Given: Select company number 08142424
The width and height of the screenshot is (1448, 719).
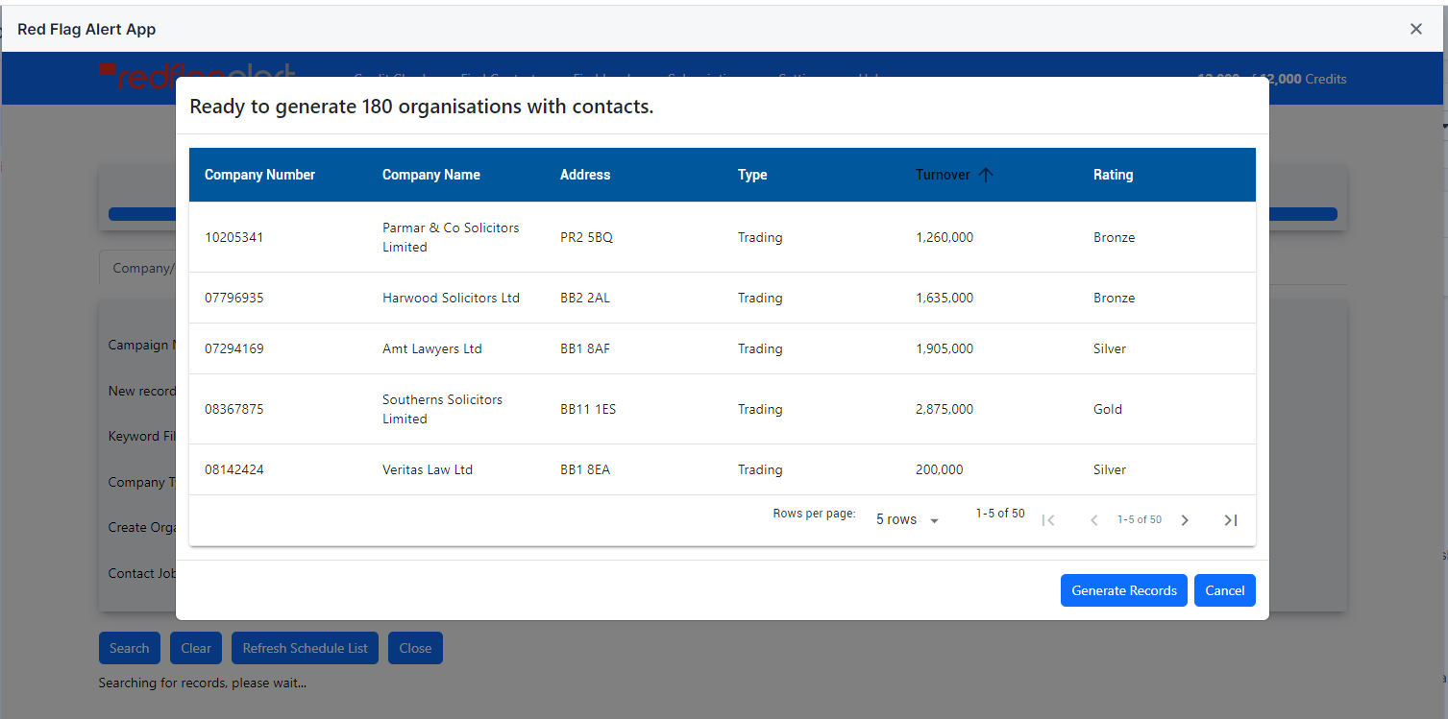Looking at the screenshot, I should [233, 469].
